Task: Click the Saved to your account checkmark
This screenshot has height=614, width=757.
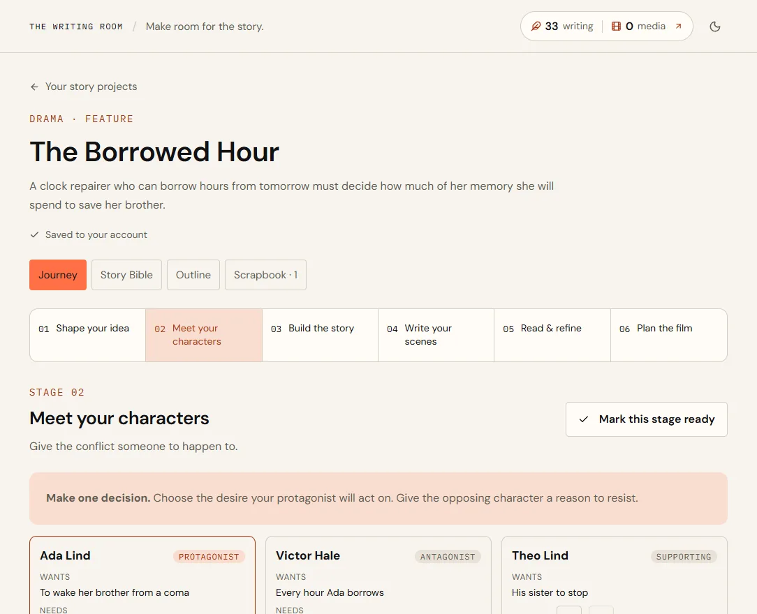Action: click(34, 235)
